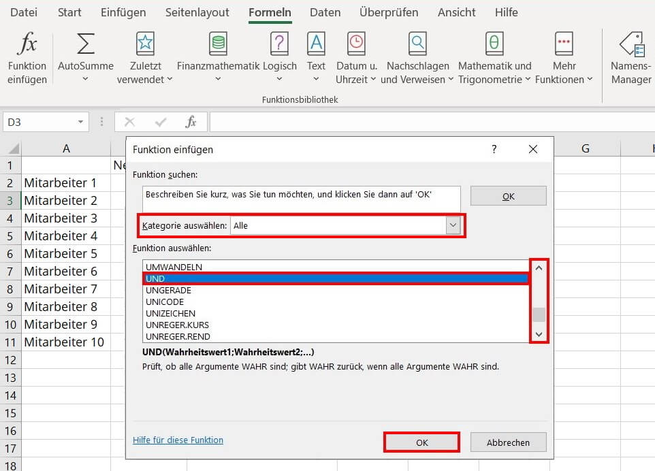Select row 17 header
655x471 pixels.
tap(10, 449)
